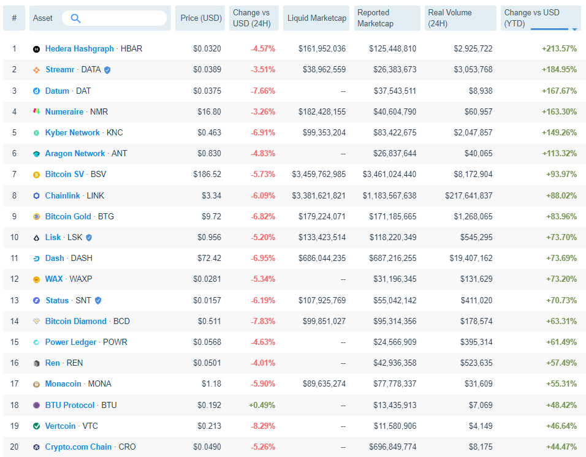
Task: Open the Crypto.com Chain asset link
Action: (x=78, y=447)
